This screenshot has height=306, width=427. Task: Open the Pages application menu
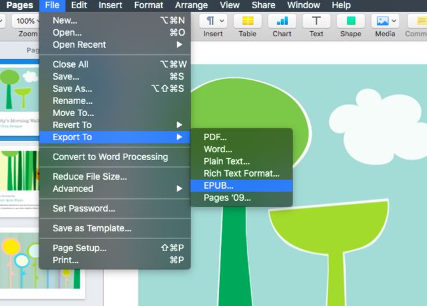tap(20, 5)
